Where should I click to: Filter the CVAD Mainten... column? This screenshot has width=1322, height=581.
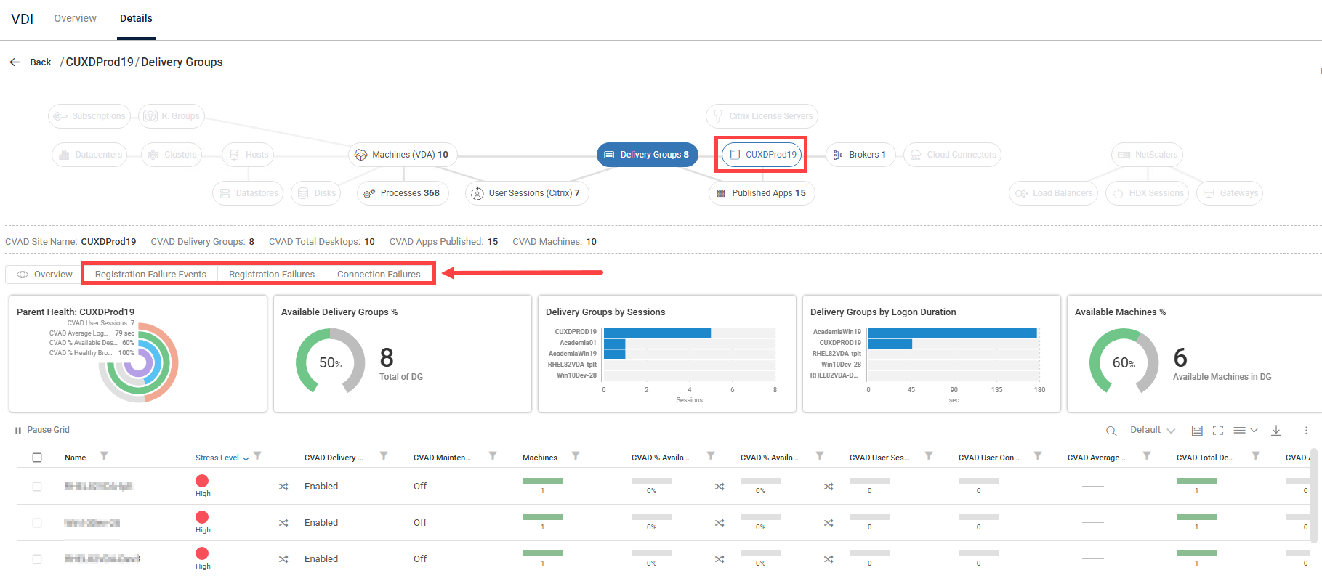coord(493,456)
